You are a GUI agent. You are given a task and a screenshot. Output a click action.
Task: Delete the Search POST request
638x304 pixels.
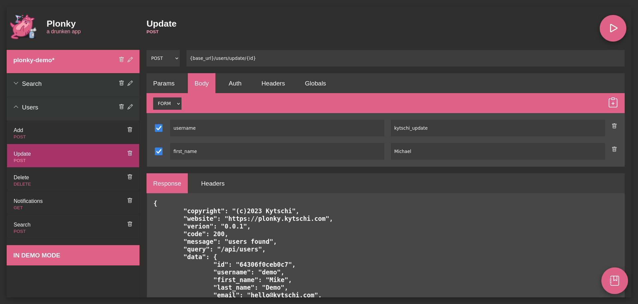(130, 224)
